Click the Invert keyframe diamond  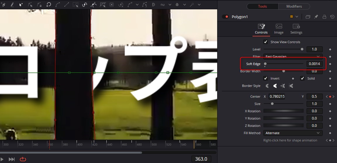point(293,78)
